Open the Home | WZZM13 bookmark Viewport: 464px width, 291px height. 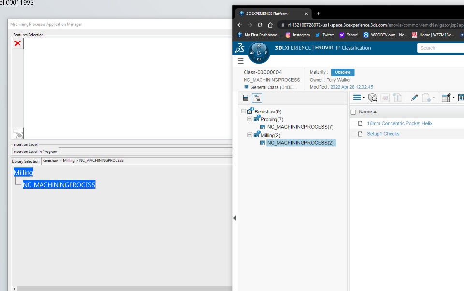point(433,35)
